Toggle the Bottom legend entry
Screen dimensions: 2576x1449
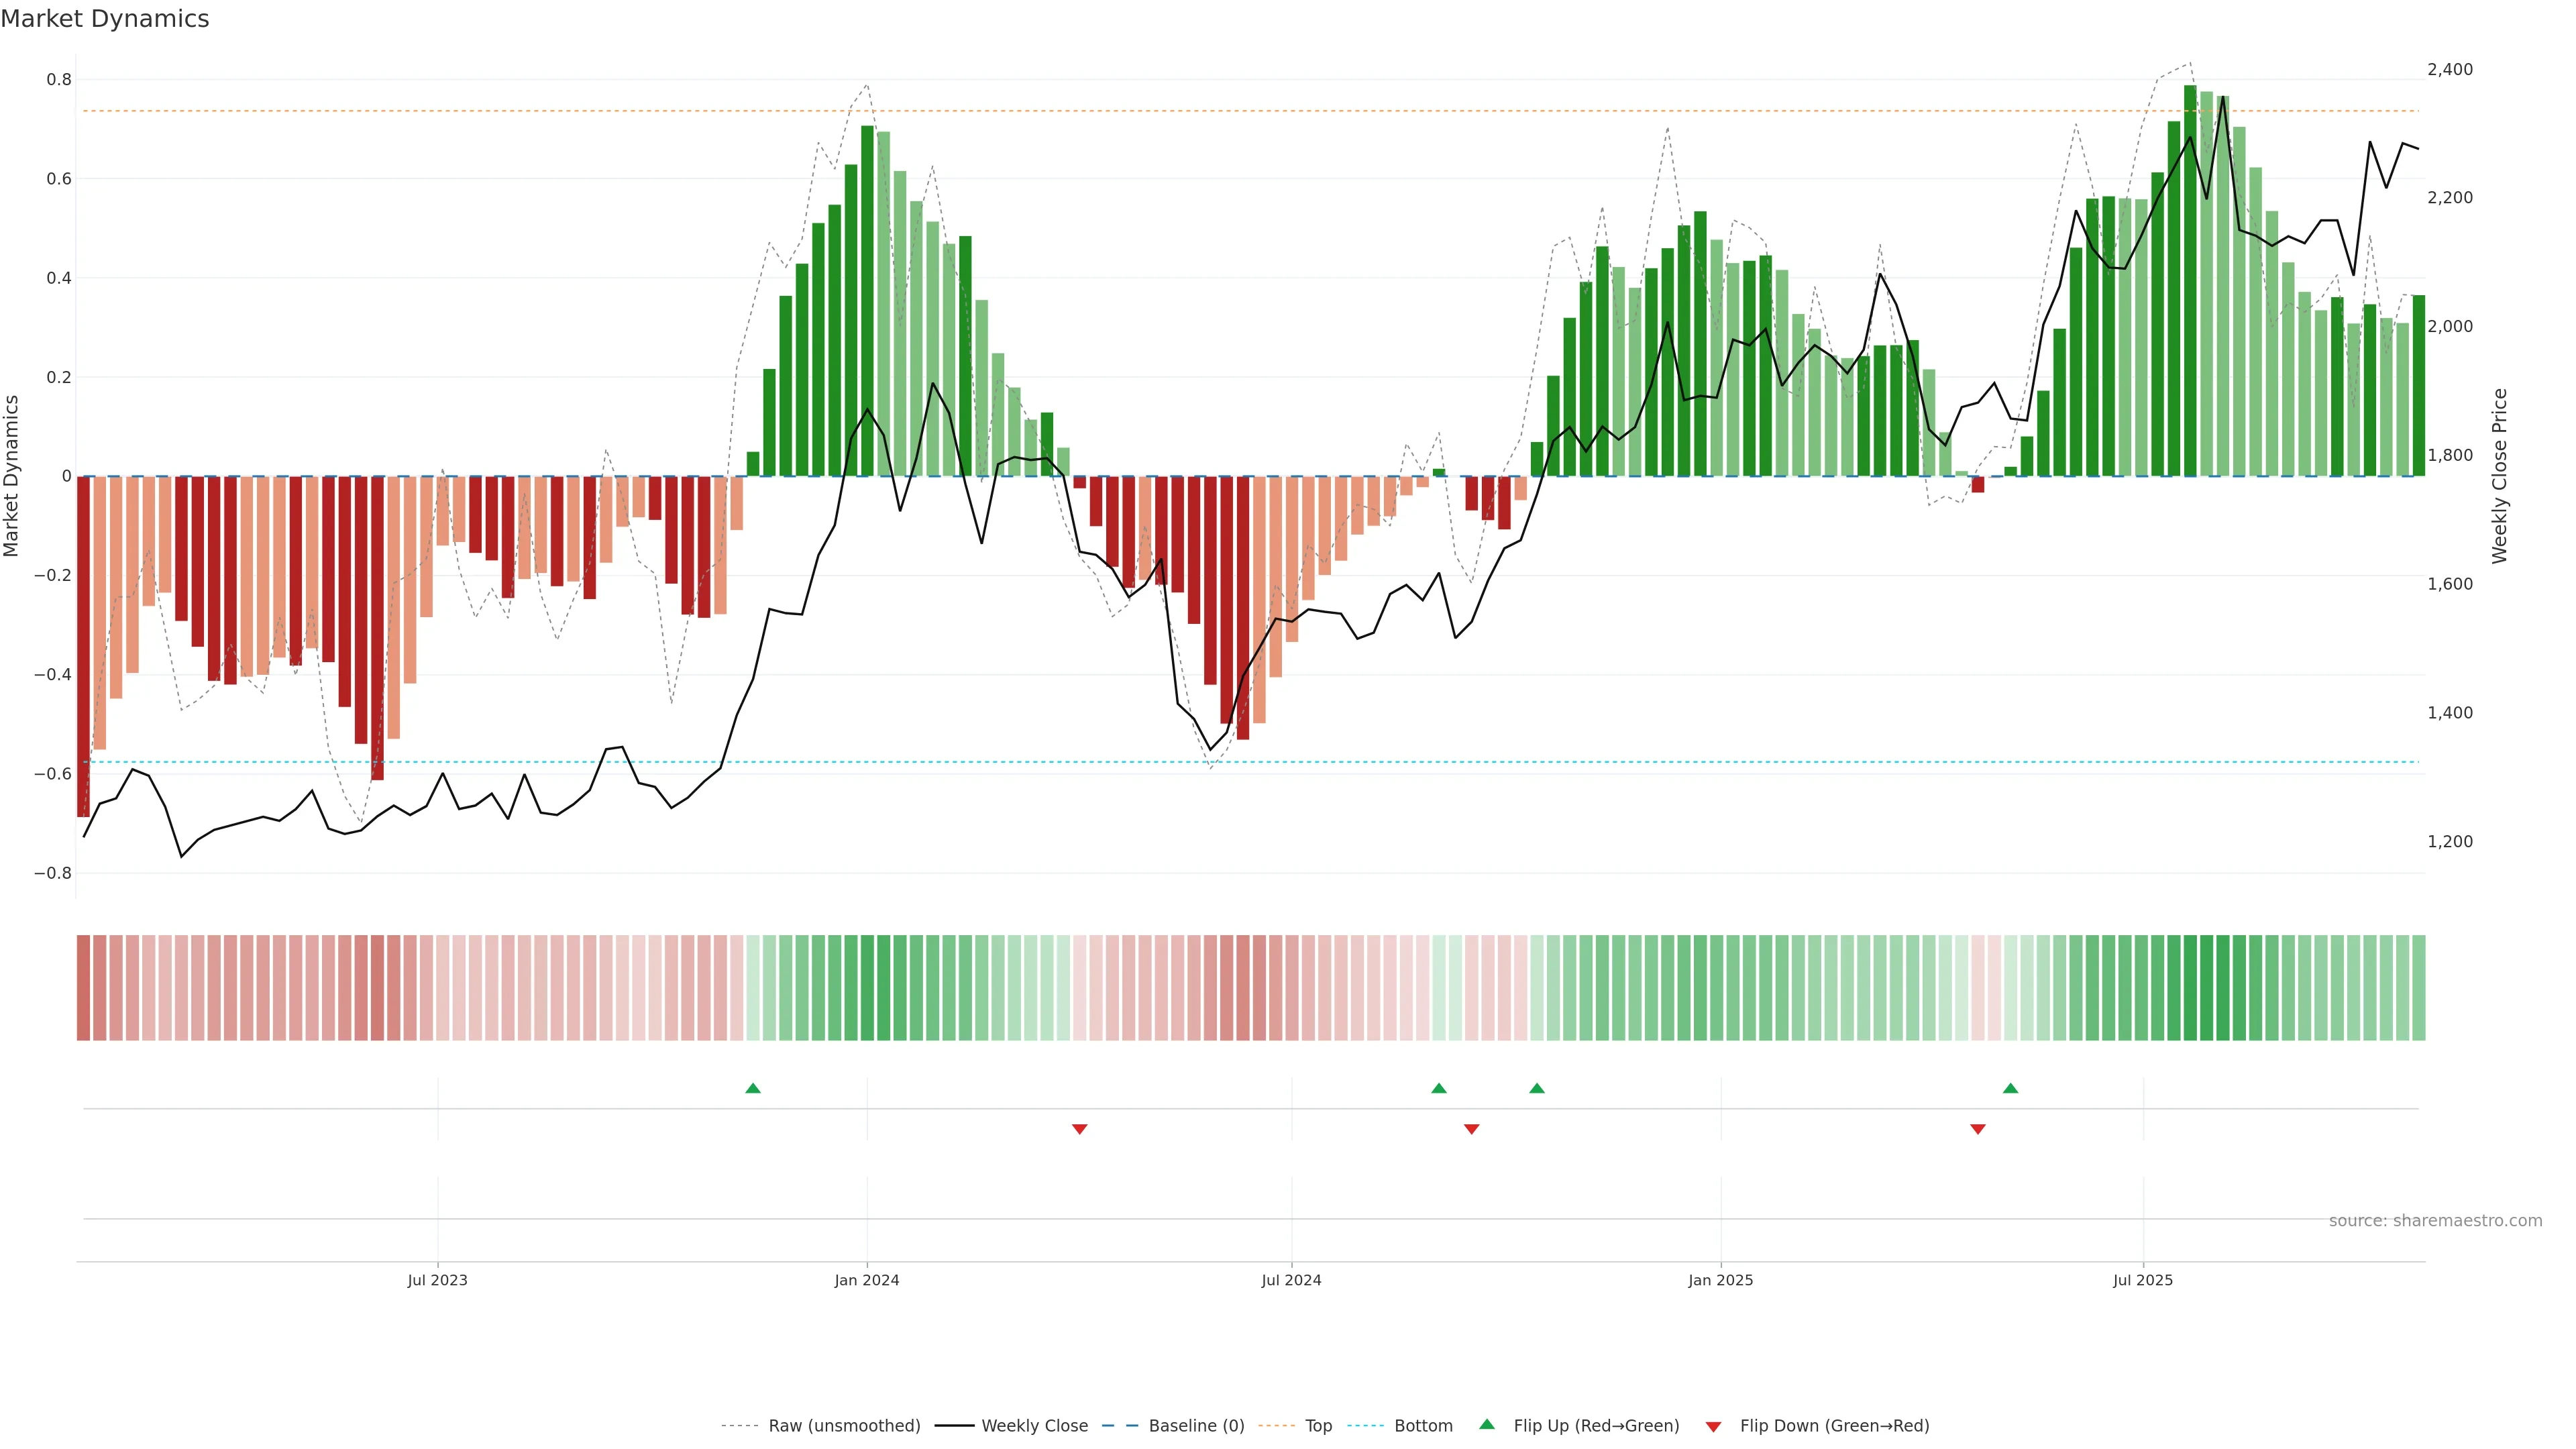click(x=1423, y=1426)
